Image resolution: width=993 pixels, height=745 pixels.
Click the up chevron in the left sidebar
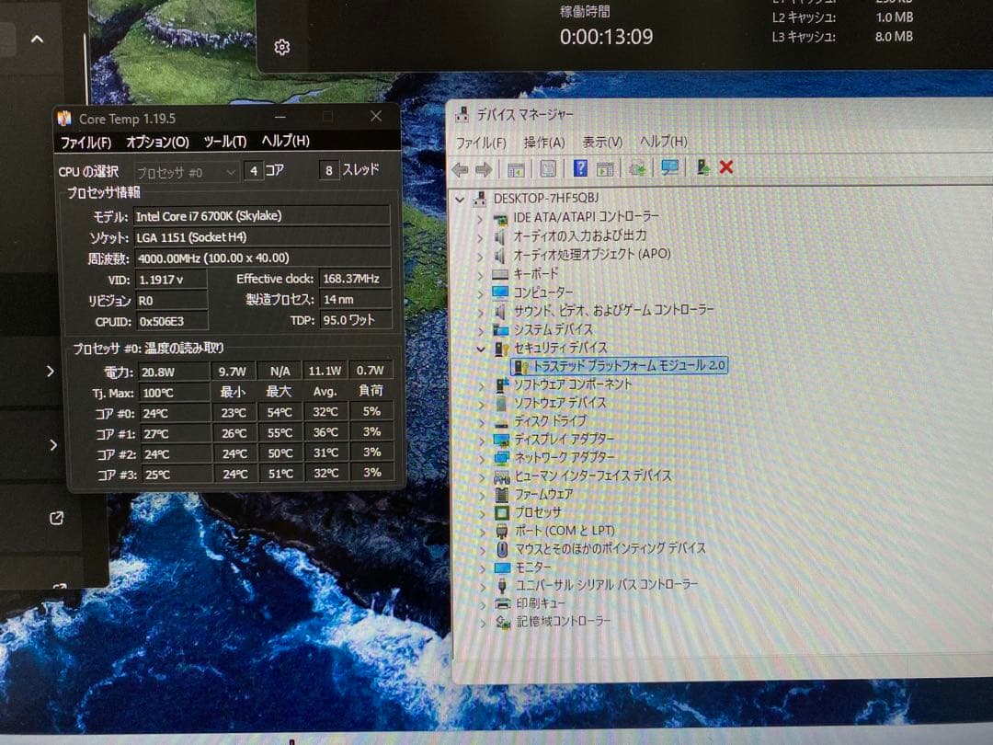coord(38,40)
